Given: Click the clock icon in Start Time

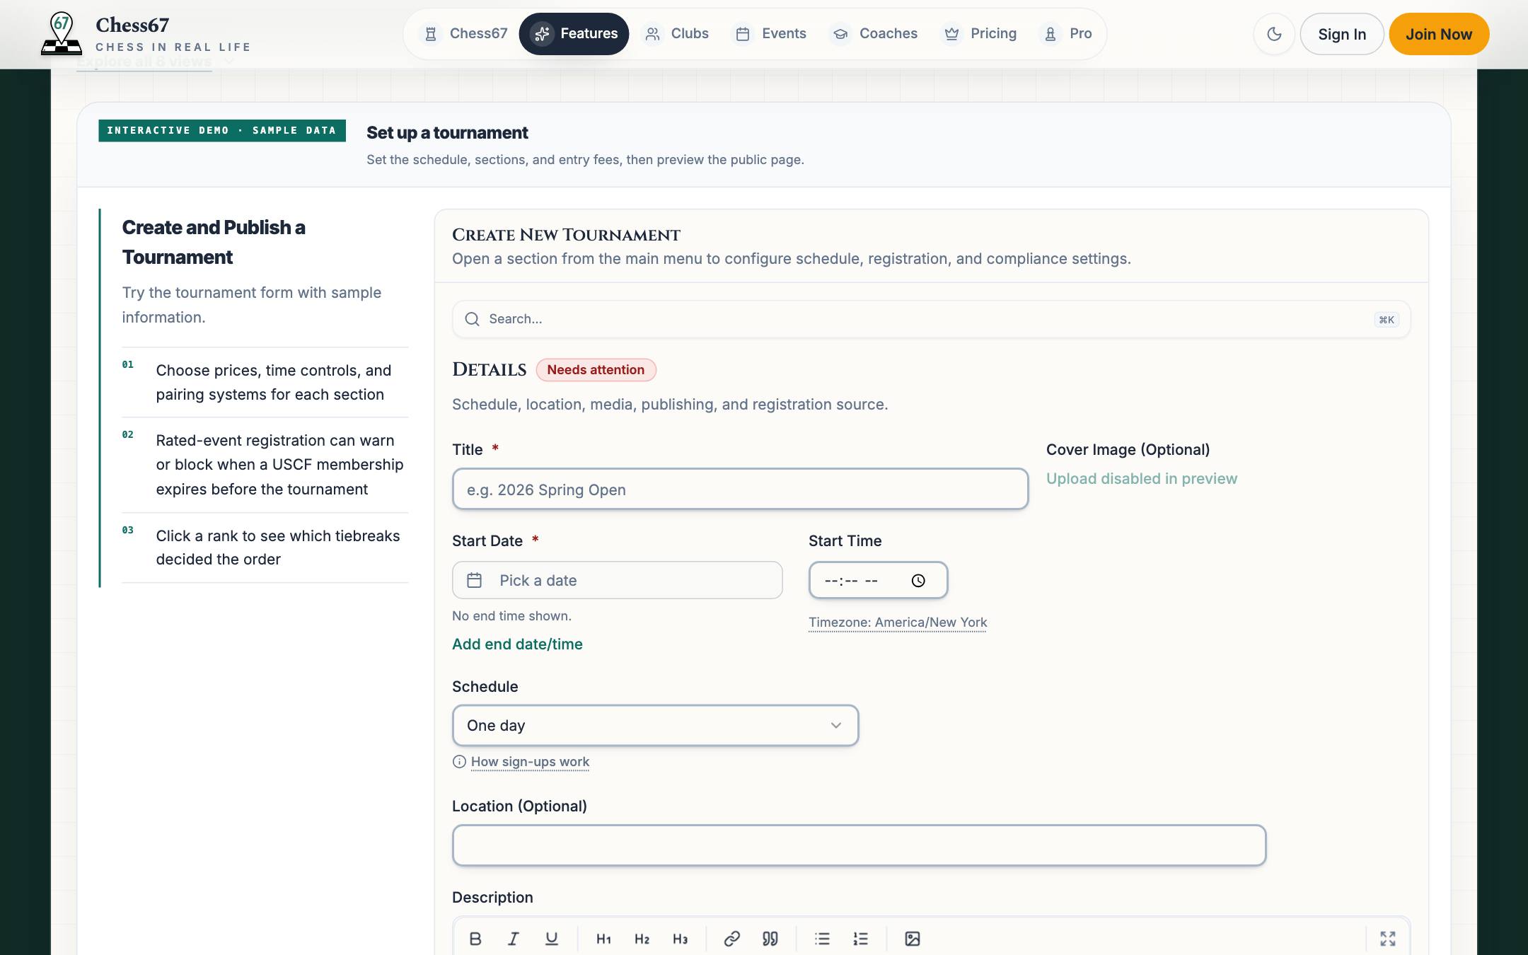Looking at the screenshot, I should pos(918,581).
